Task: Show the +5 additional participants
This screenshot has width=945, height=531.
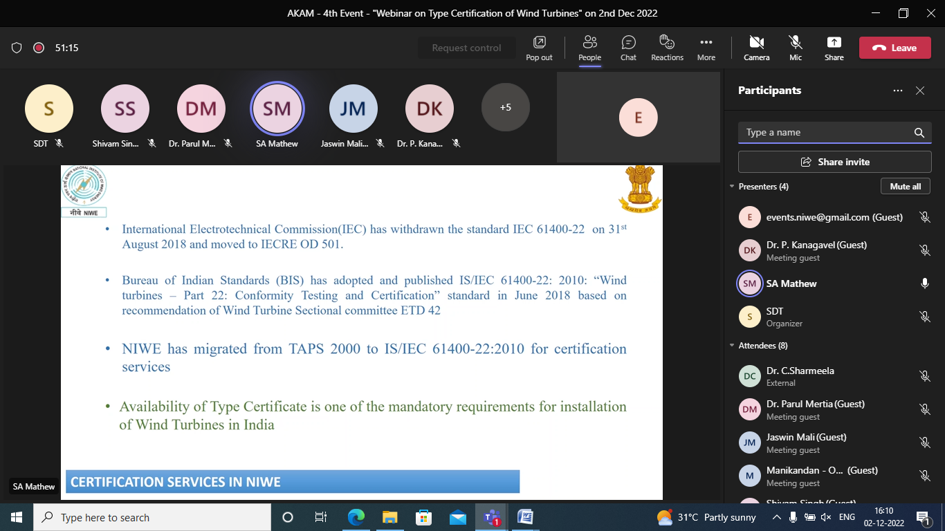Action: (506, 107)
